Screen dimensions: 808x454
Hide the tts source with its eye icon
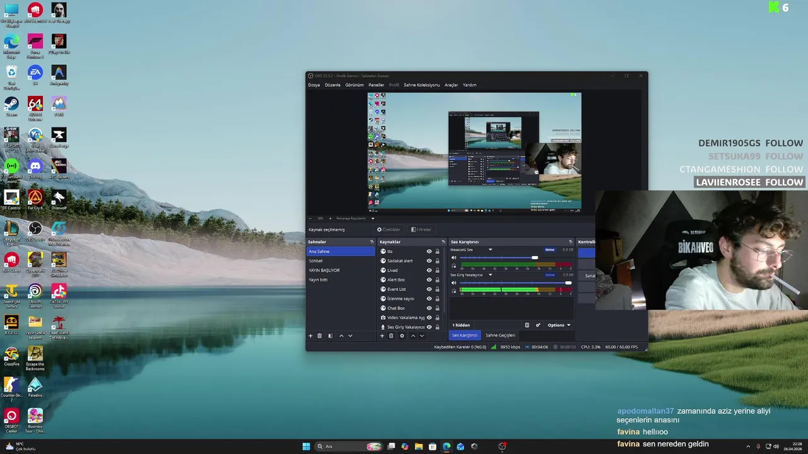coord(429,251)
